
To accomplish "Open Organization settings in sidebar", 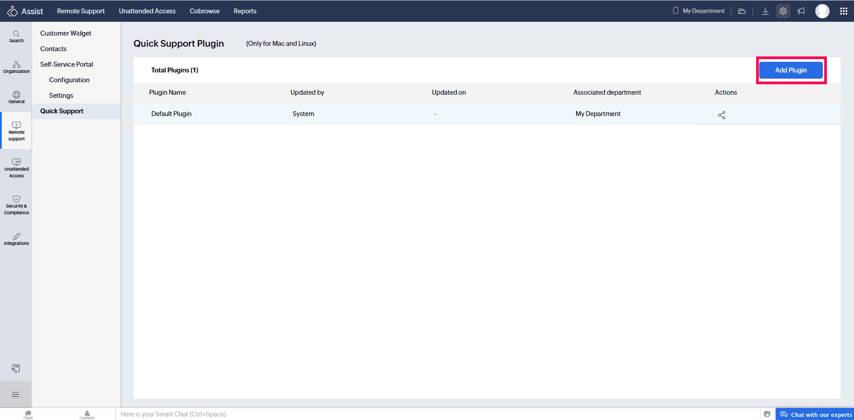I will click(x=16, y=67).
